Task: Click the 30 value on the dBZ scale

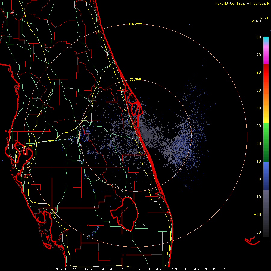Action: coord(259,126)
